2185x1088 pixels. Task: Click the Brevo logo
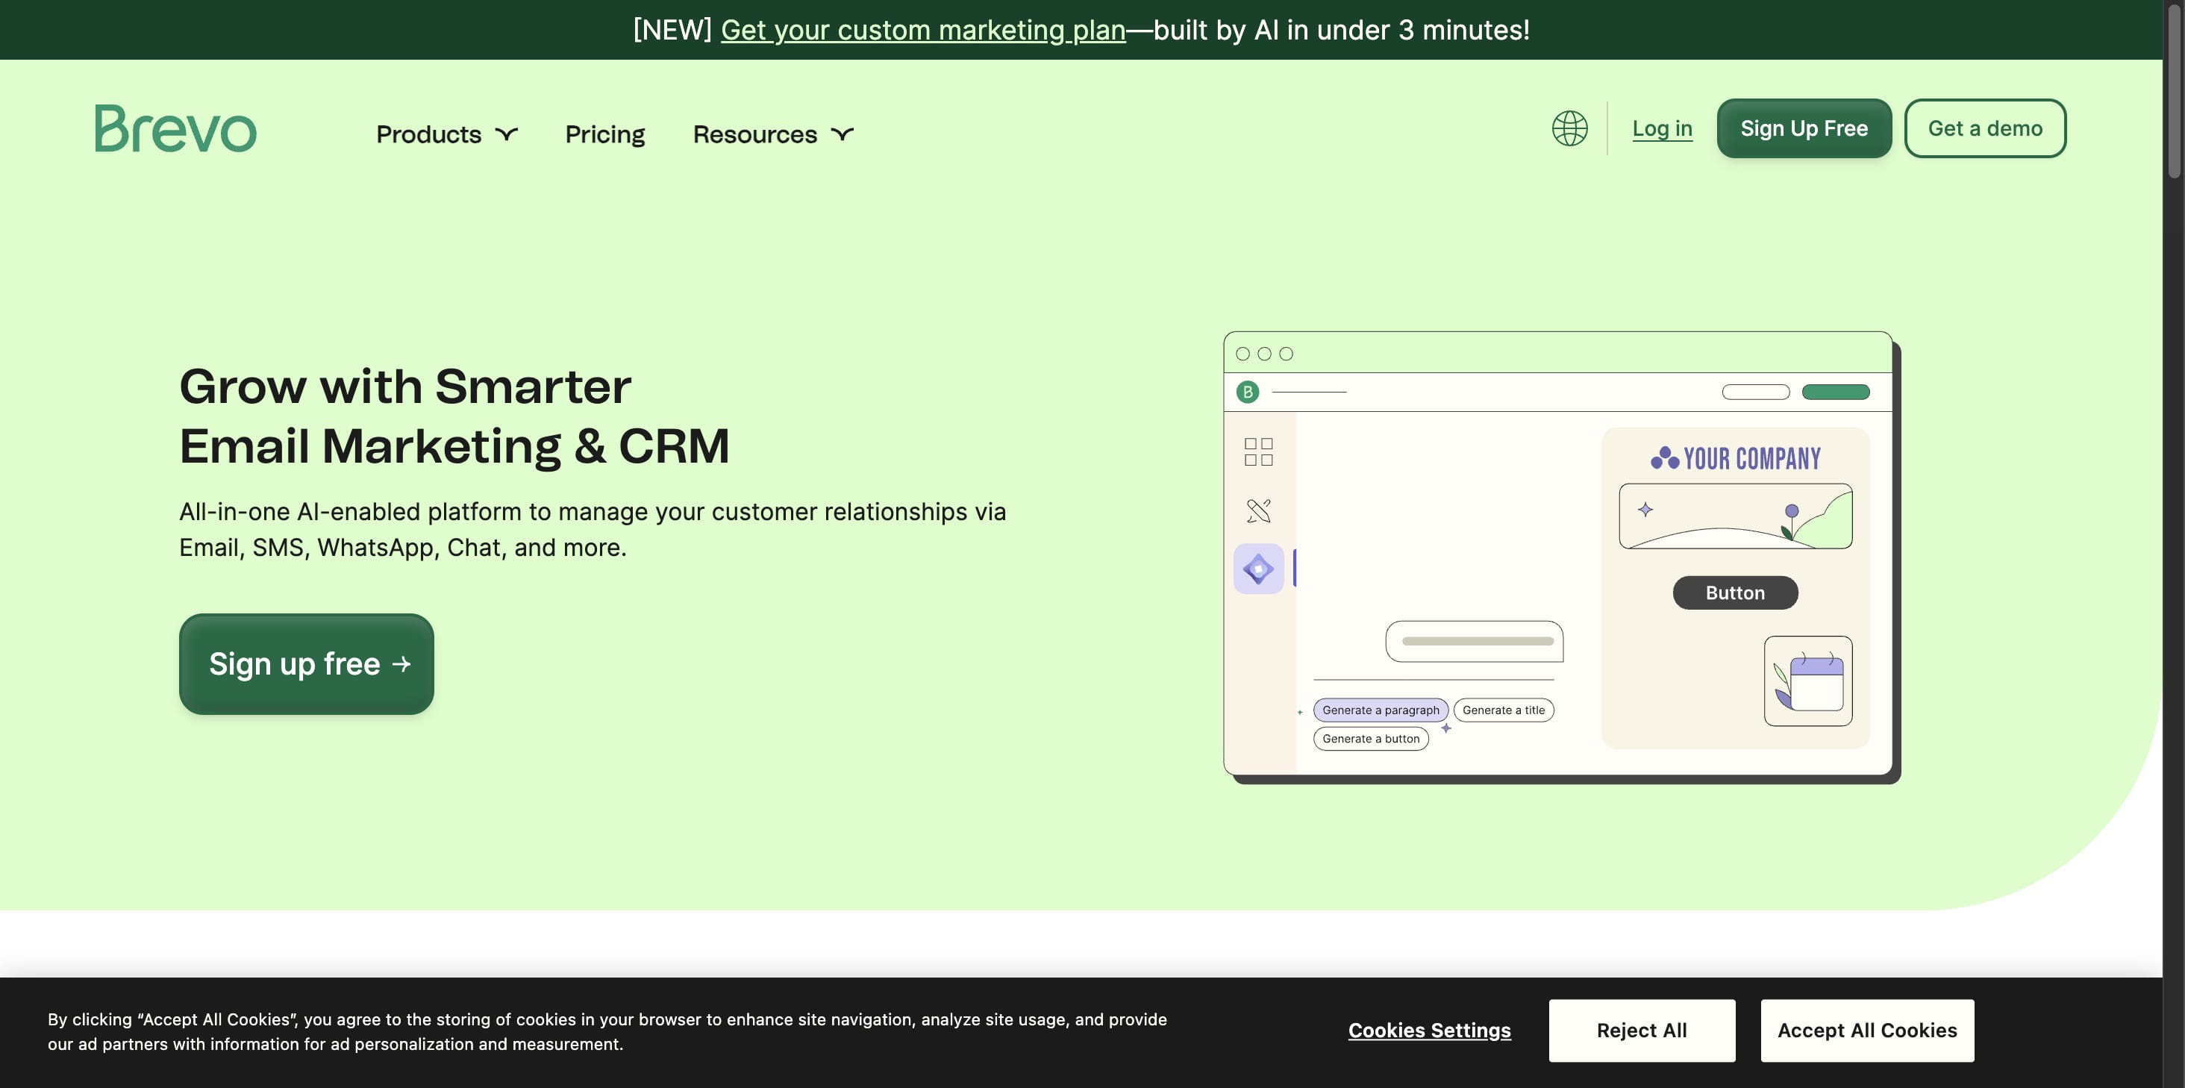point(175,129)
